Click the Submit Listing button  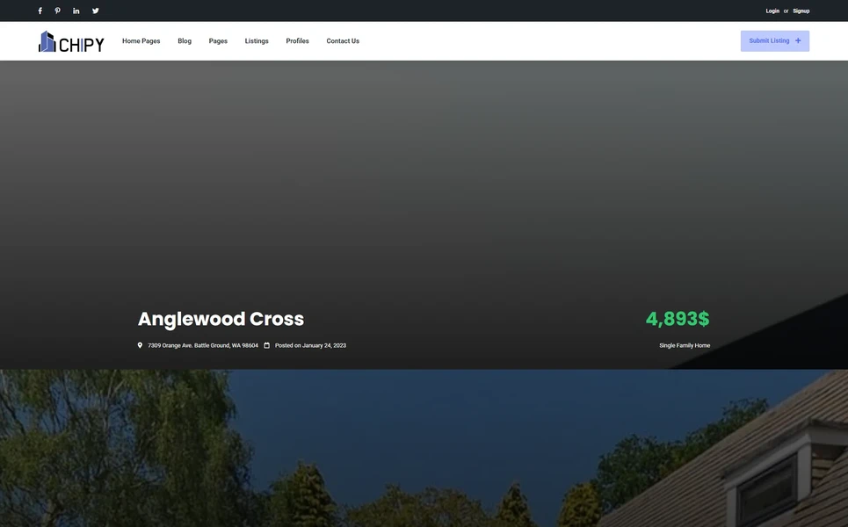coord(768,40)
